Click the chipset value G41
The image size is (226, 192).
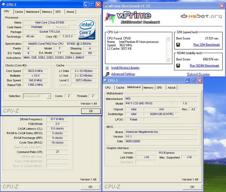coord(162,109)
